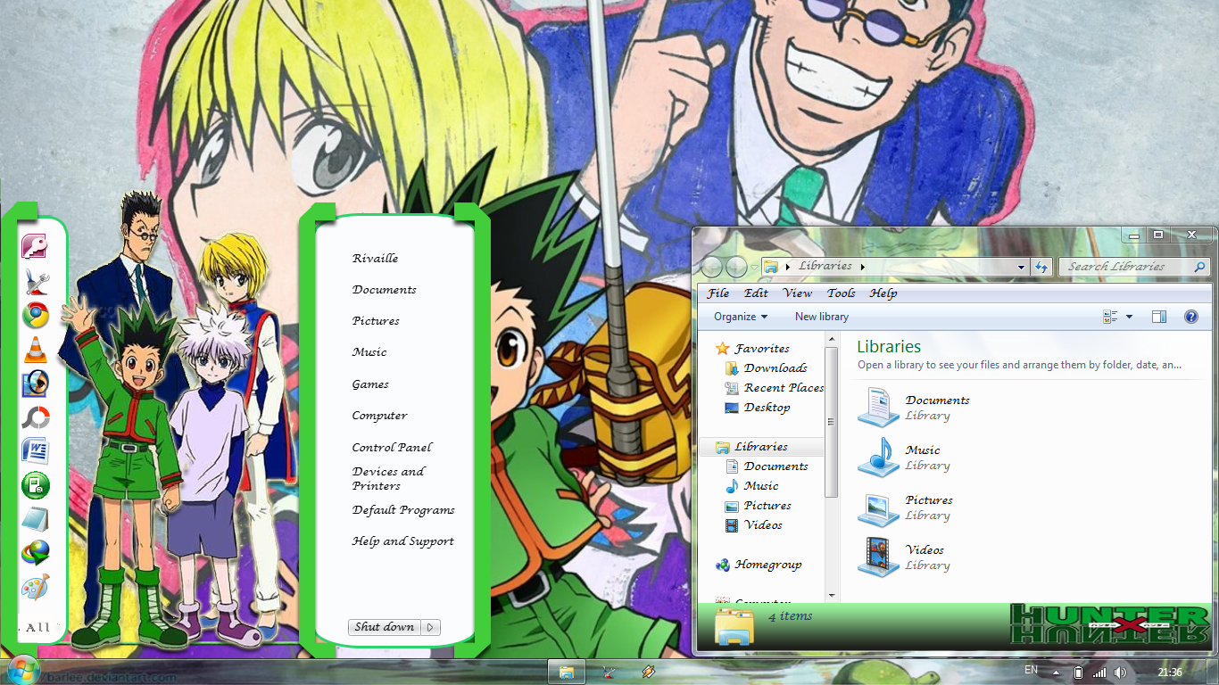Open Windows Explorer from the taskbar

coord(567,673)
